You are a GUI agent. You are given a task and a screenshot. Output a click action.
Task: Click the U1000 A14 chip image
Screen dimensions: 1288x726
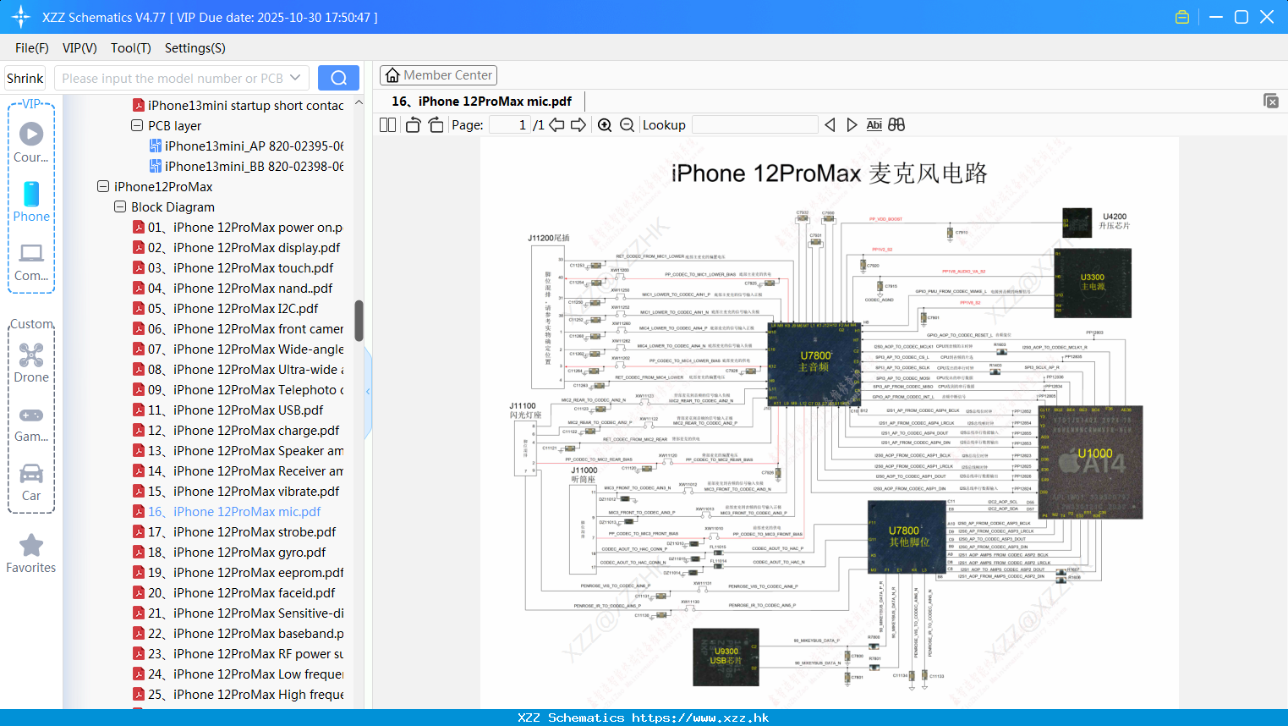click(1091, 462)
